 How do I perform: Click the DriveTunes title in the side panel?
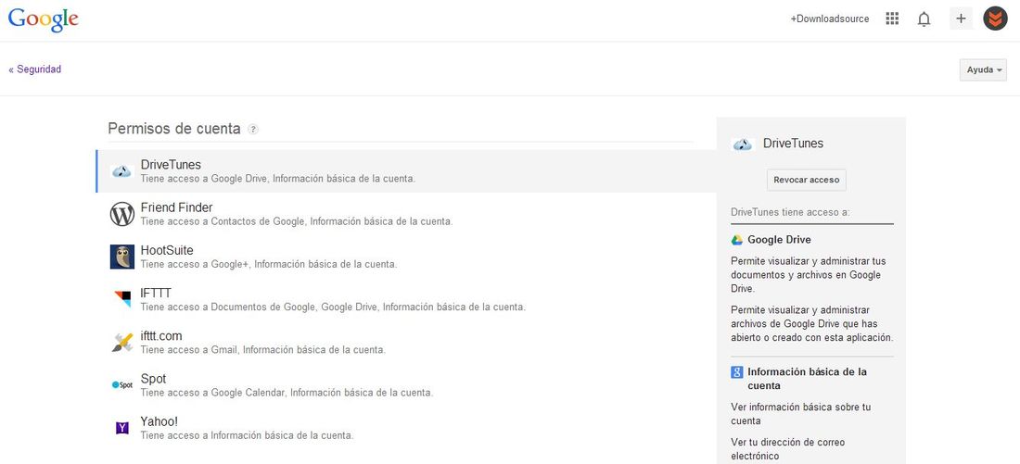(x=793, y=144)
